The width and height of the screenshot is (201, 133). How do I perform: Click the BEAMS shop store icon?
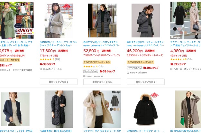coord(41,69)
